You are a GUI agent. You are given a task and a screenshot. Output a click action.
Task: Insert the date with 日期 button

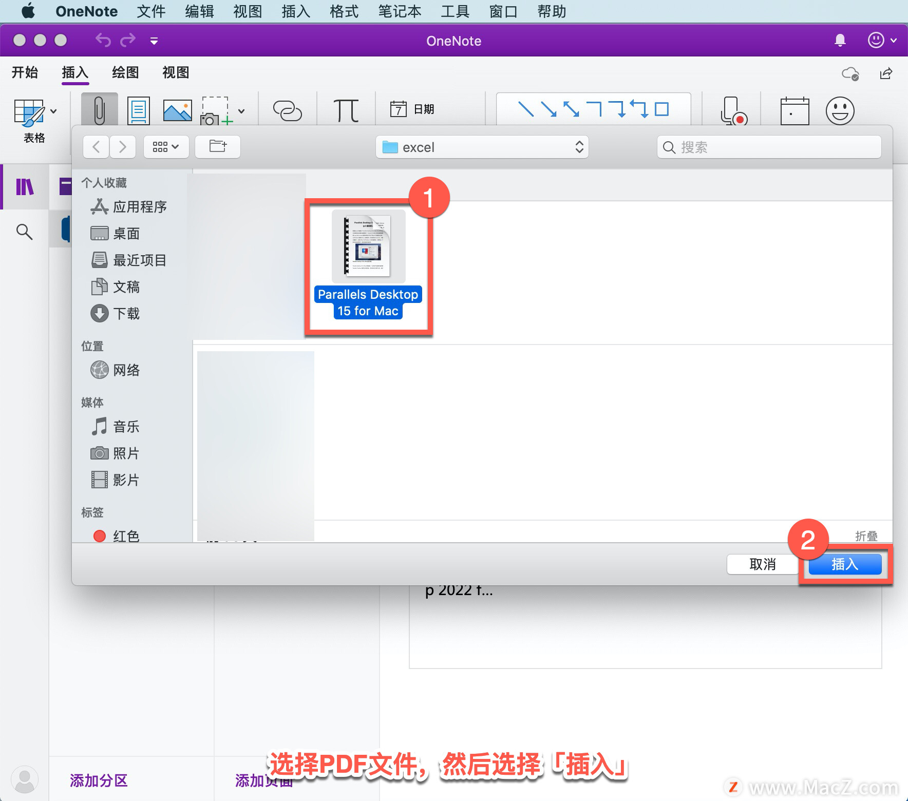[412, 109]
